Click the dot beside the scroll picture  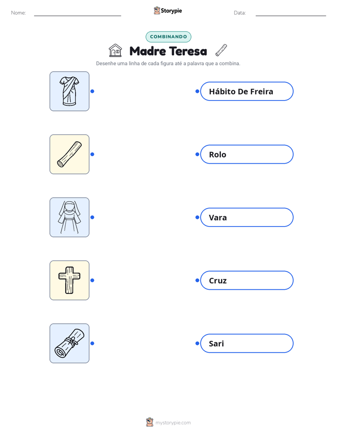point(93,344)
